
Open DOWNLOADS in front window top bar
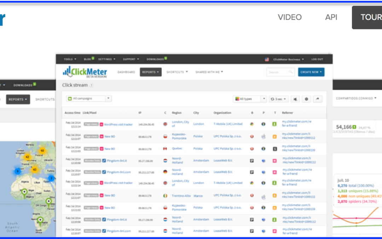[x=155, y=59]
